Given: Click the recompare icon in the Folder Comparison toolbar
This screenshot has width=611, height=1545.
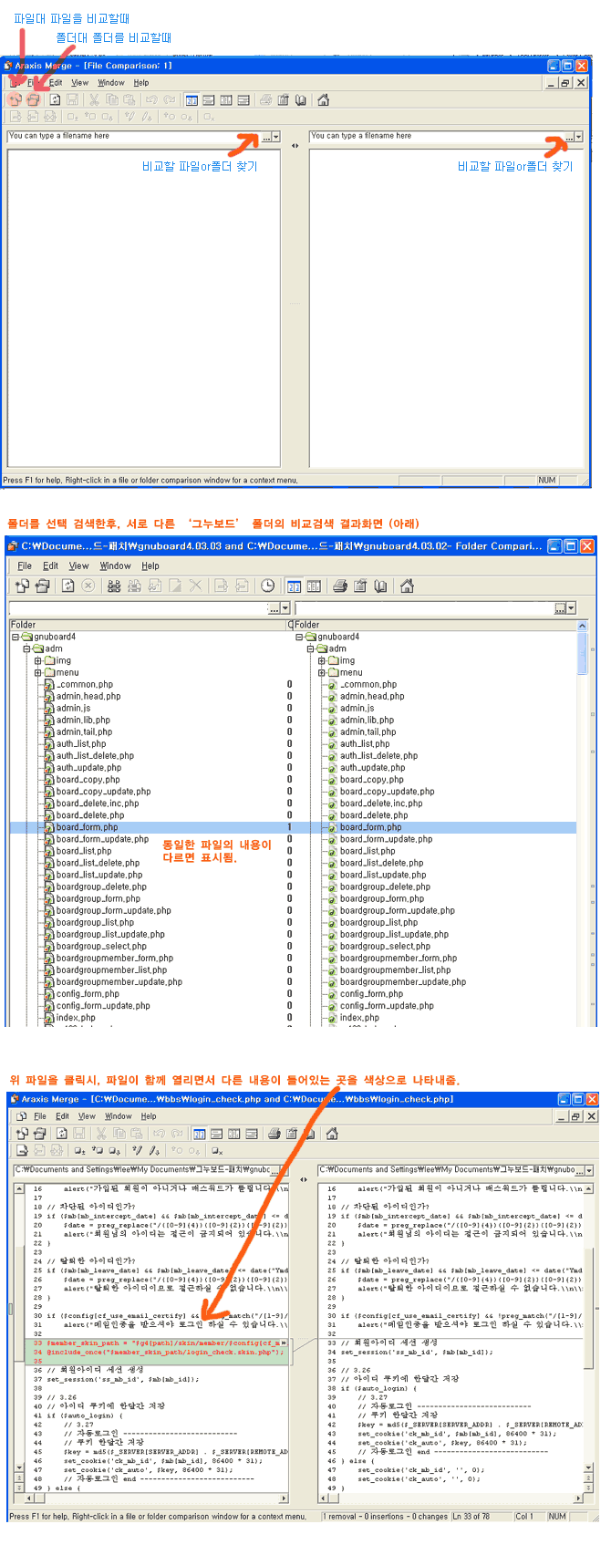Looking at the screenshot, I should pyautogui.click(x=67, y=586).
